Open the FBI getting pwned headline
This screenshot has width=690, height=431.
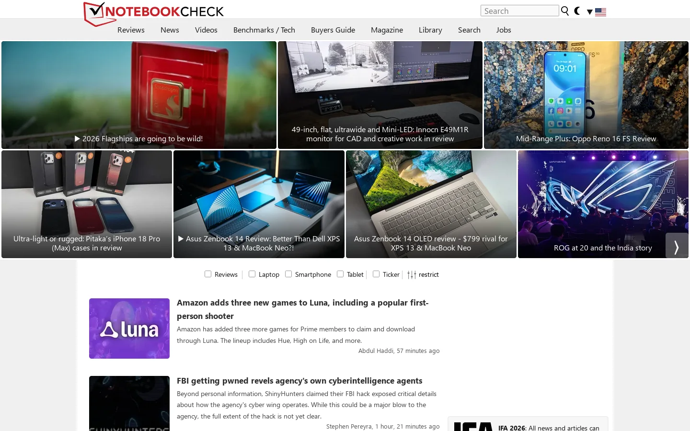tap(299, 381)
